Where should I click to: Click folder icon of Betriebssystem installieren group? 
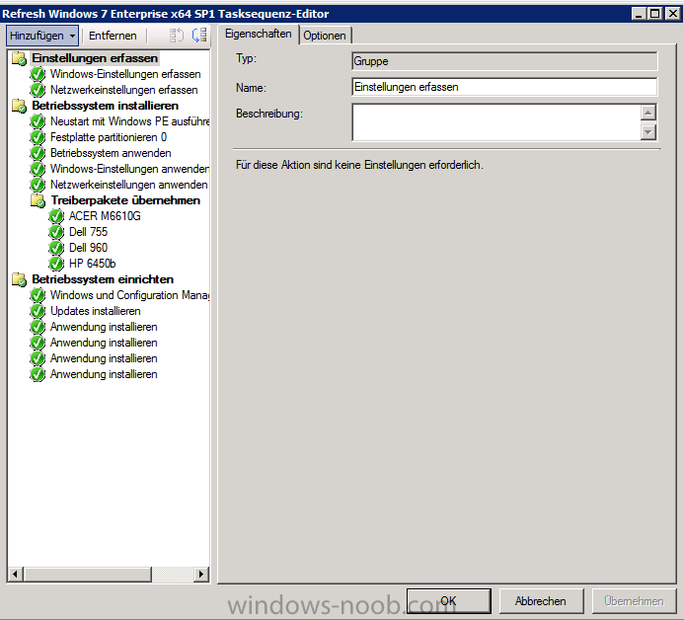pyautogui.click(x=19, y=106)
